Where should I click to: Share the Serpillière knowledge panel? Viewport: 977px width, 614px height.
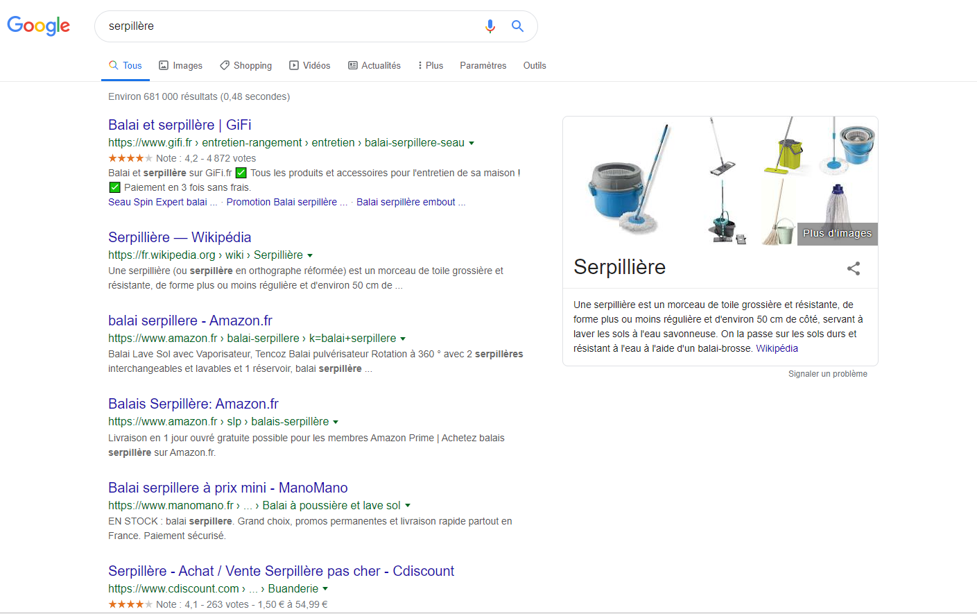click(x=854, y=268)
